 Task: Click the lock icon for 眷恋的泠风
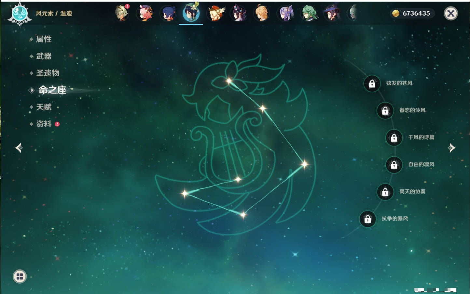385,111
